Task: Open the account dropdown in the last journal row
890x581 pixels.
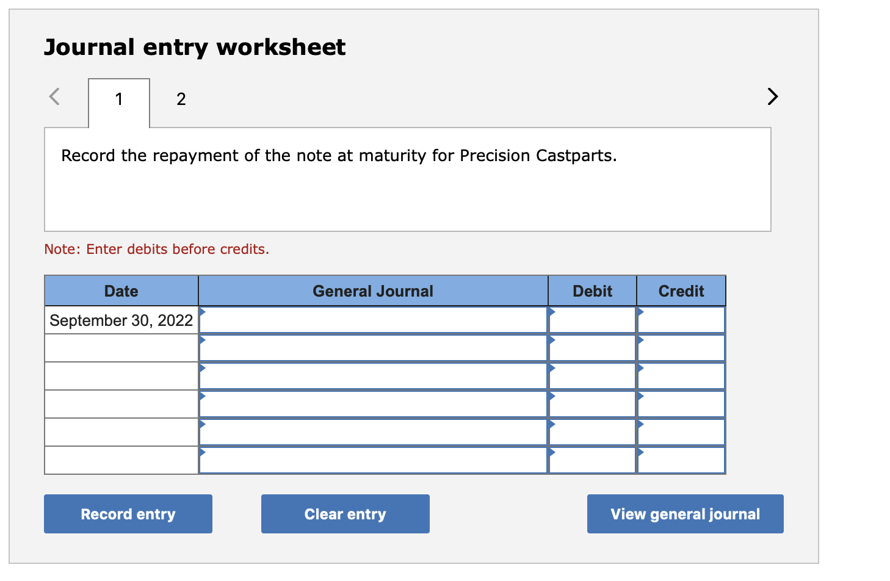Action: pyautogui.click(x=203, y=453)
